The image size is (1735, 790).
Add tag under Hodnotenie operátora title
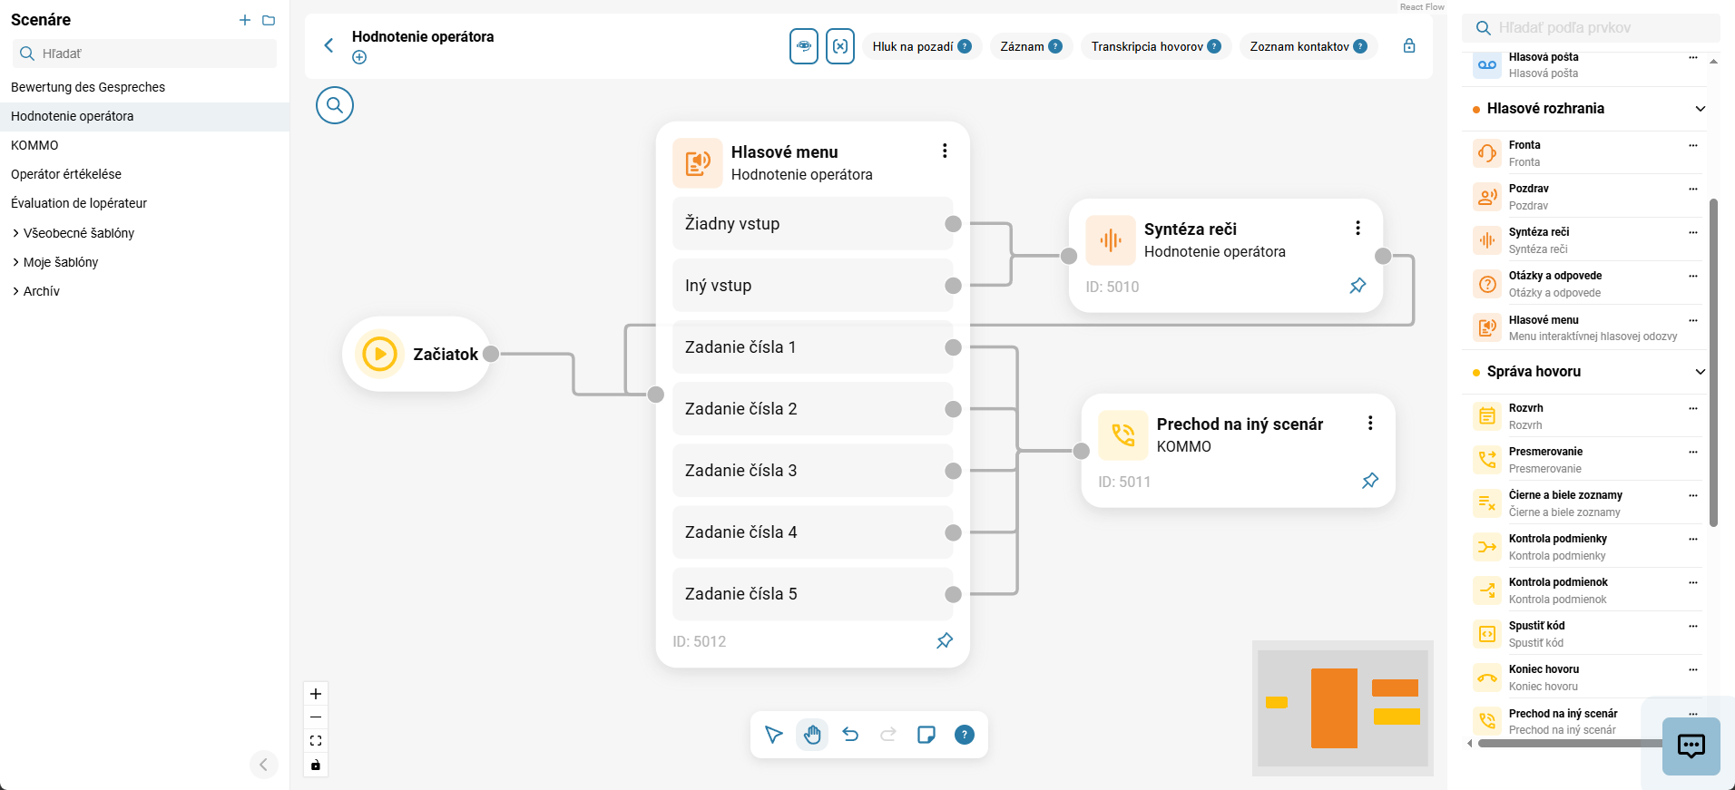(x=359, y=57)
